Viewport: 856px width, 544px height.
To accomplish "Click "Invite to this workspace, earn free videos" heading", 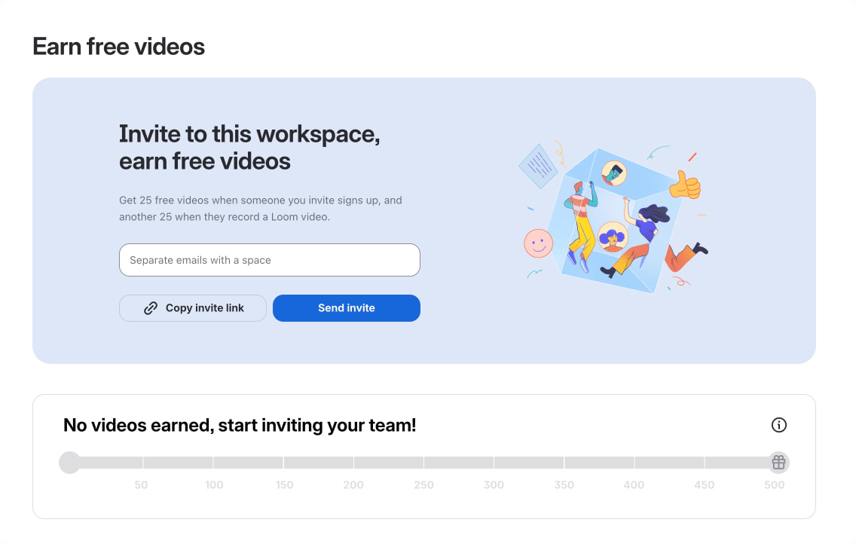I will [x=249, y=148].
